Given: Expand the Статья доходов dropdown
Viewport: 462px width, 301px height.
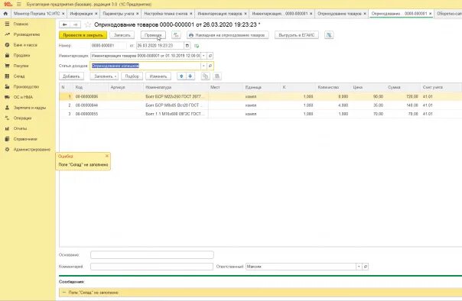Looking at the screenshot, I should coord(203,66).
